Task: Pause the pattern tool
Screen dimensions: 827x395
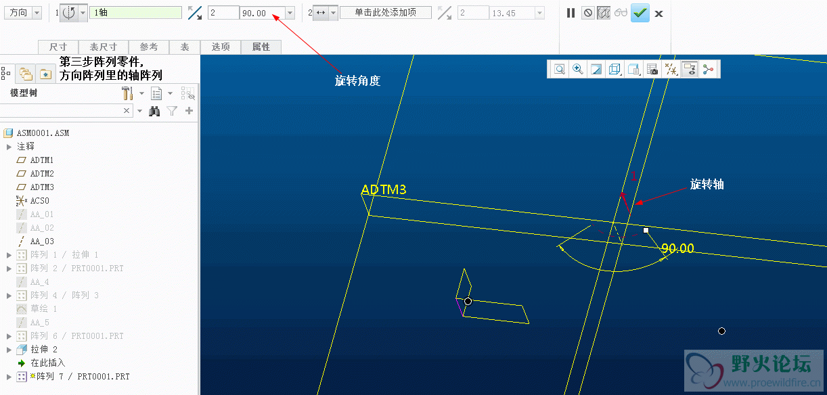Action: (x=571, y=13)
